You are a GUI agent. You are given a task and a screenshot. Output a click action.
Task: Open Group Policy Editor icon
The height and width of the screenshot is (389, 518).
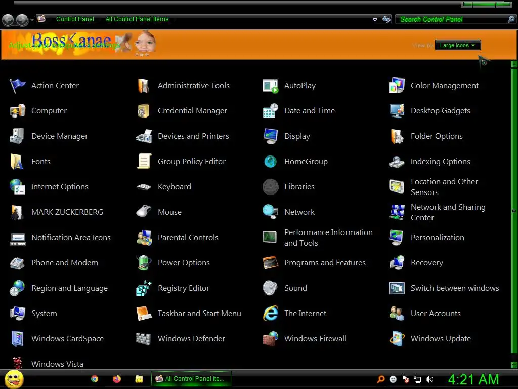tap(144, 162)
